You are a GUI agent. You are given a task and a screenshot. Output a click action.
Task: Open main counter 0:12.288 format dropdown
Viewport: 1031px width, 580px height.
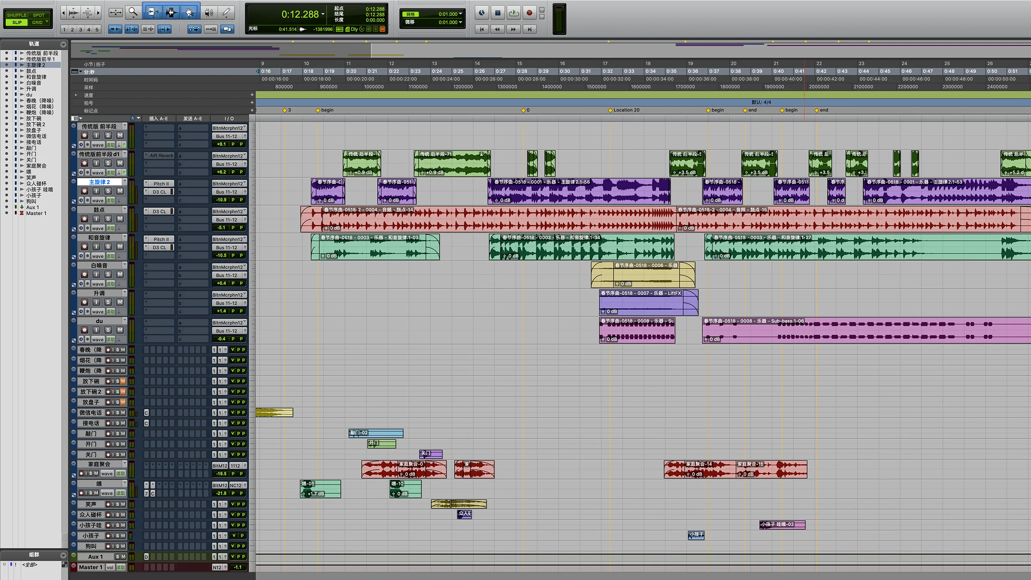pos(323,14)
